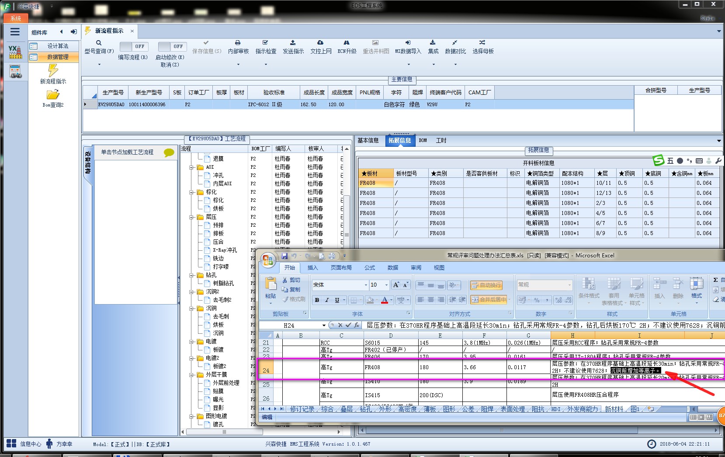Click the 发送指示 upload icon
The image size is (725, 457).
[x=293, y=43]
